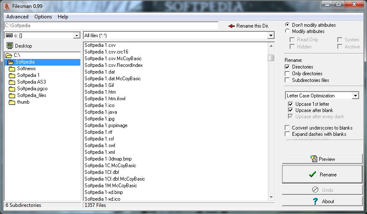Enable Convert underscores to blanks
The width and height of the screenshot is (367, 214).
pos(287,128)
